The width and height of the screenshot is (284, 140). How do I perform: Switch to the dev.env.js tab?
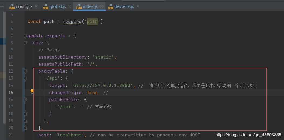click(124, 6)
